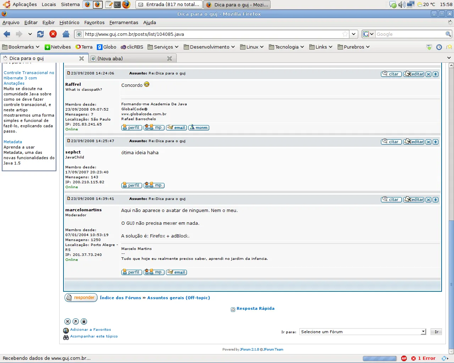454x363 pixels.
Task: Open the Aplicações menu in top panel
Action: coord(25,4)
